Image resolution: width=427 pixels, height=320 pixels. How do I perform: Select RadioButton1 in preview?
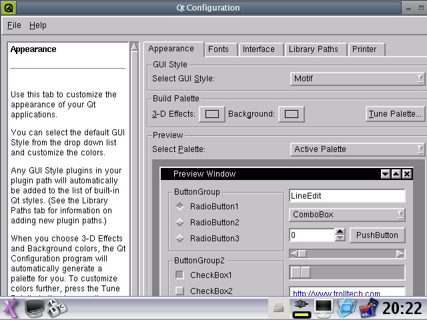[x=180, y=207]
